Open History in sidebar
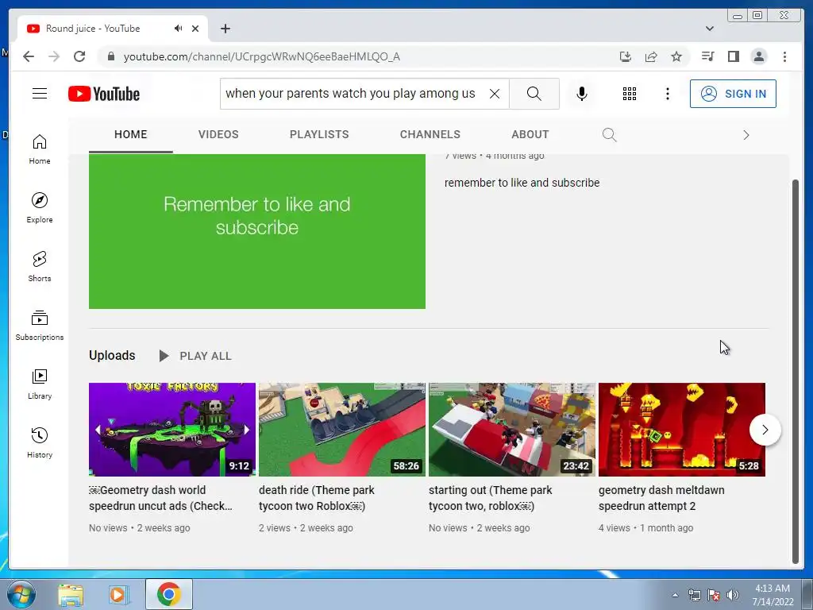813x610 pixels. [x=40, y=442]
